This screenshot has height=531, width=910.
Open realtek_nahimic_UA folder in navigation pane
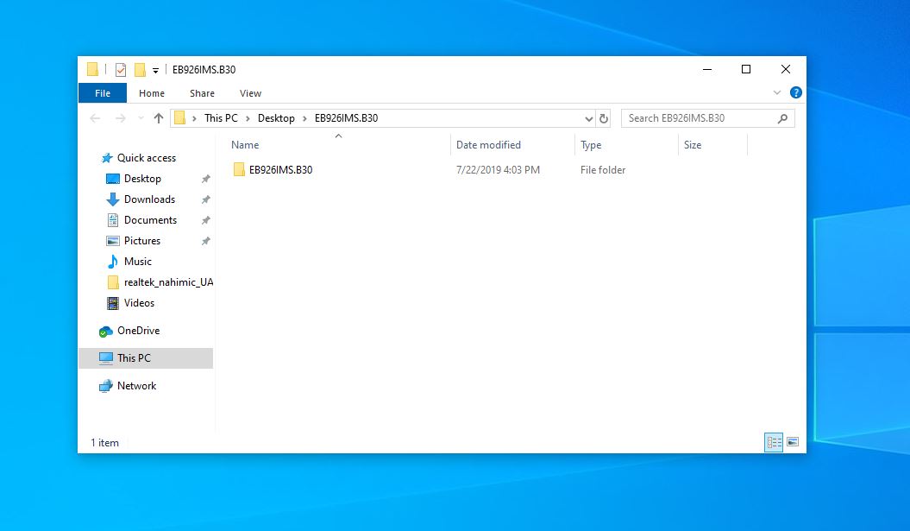(168, 282)
